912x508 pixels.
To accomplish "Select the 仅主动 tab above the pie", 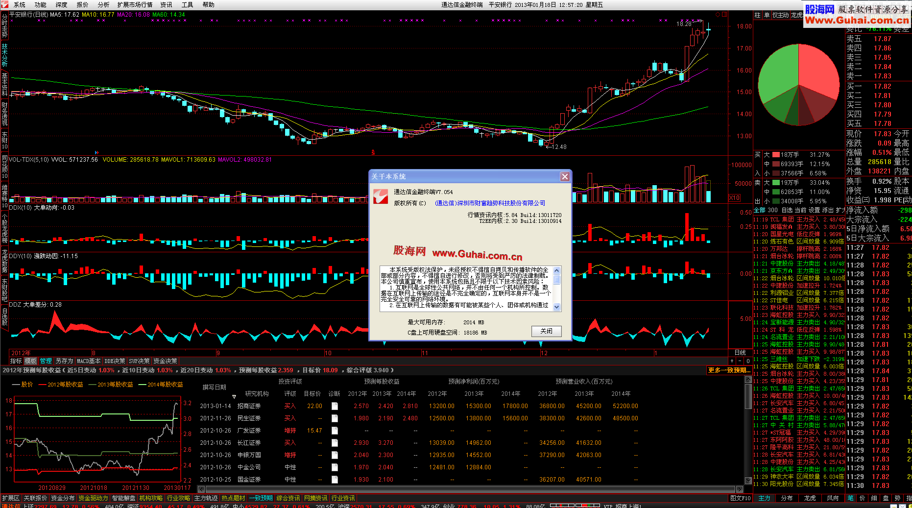I will click(780, 15).
